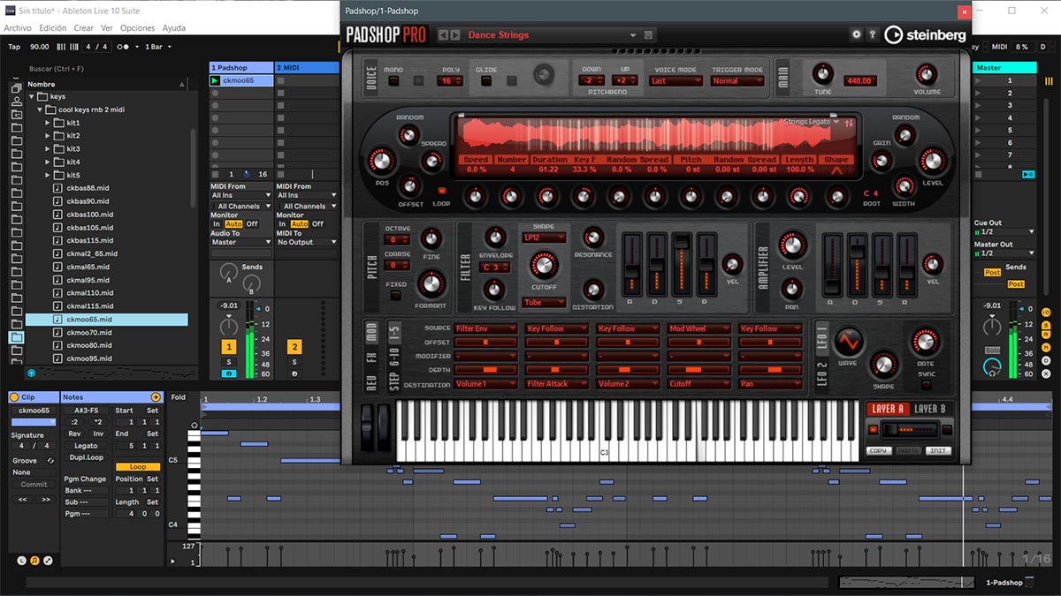Image resolution: width=1061 pixels, height=596 pixels.
Task: Open filter Shape dropdown LP12
Action: point(544,238)
